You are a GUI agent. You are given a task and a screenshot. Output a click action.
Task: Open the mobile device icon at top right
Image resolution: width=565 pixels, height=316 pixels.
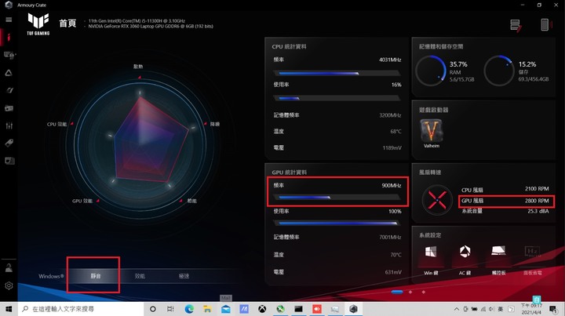[545, 25]
